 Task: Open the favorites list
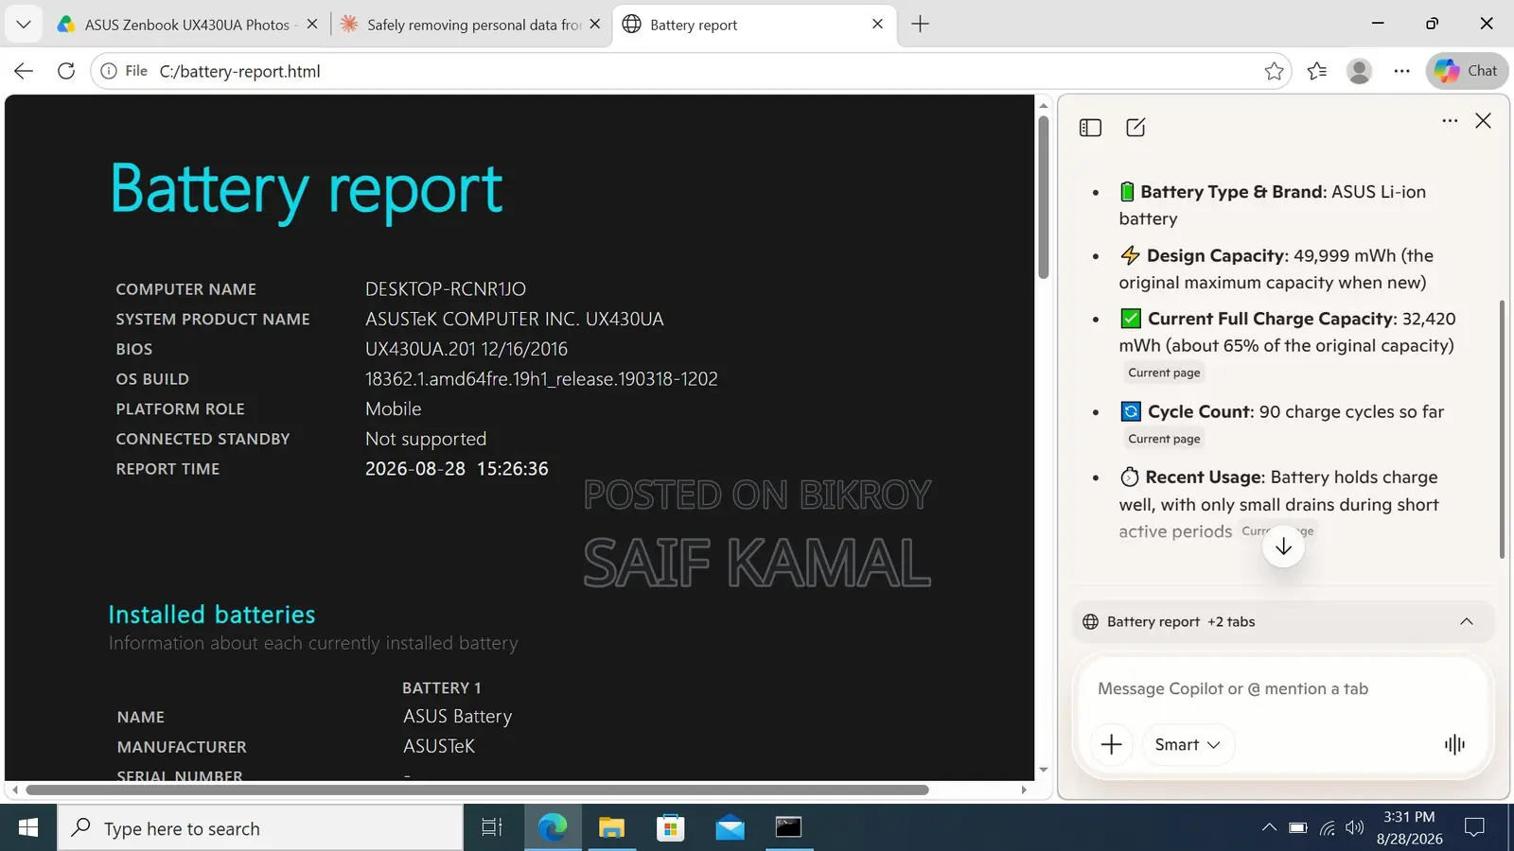point(1316,71)
